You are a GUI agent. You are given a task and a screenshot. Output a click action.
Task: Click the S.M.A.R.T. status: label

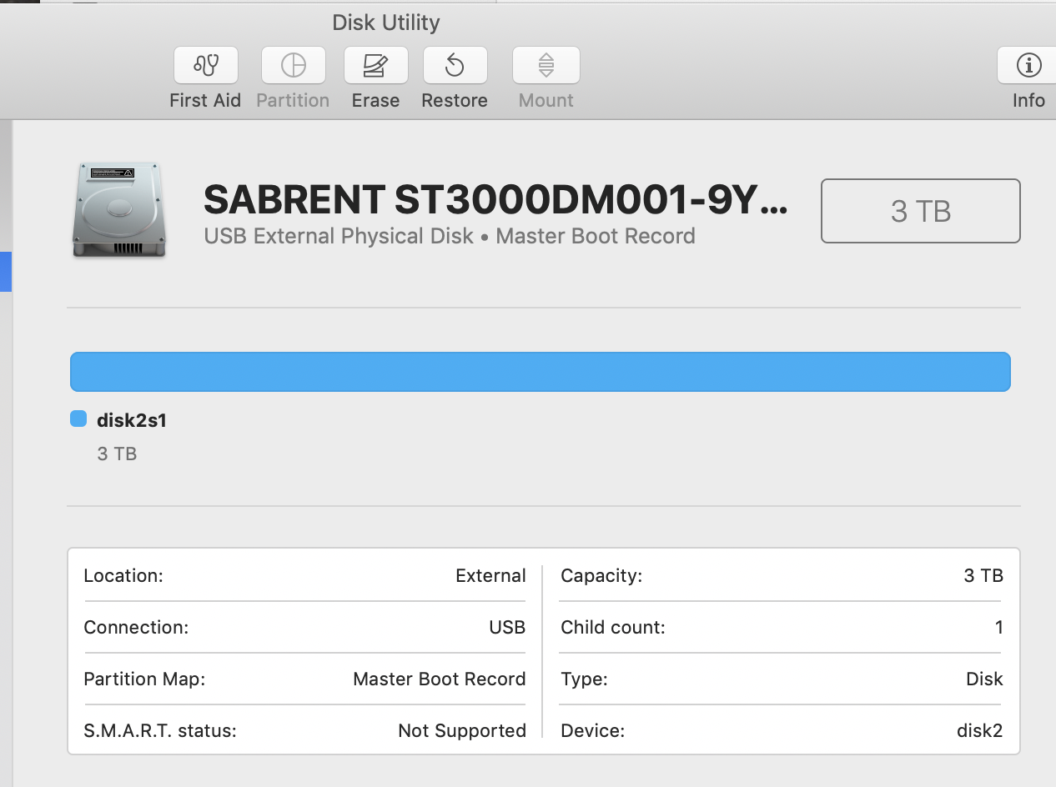[160, 730]
